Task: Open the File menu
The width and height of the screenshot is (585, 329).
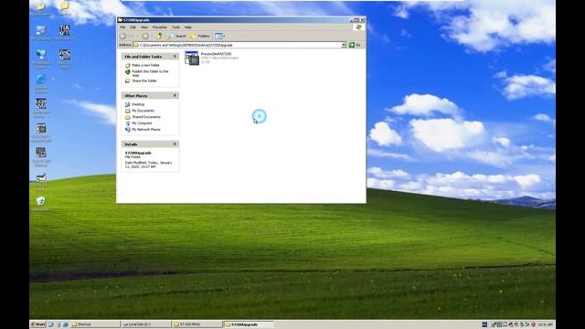Action: [122, 27]
